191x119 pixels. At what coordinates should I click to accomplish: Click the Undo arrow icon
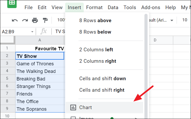tap(15, 20)
